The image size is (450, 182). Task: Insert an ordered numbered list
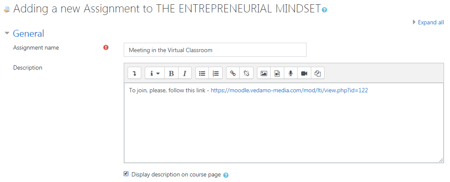(x=215, y=73)
